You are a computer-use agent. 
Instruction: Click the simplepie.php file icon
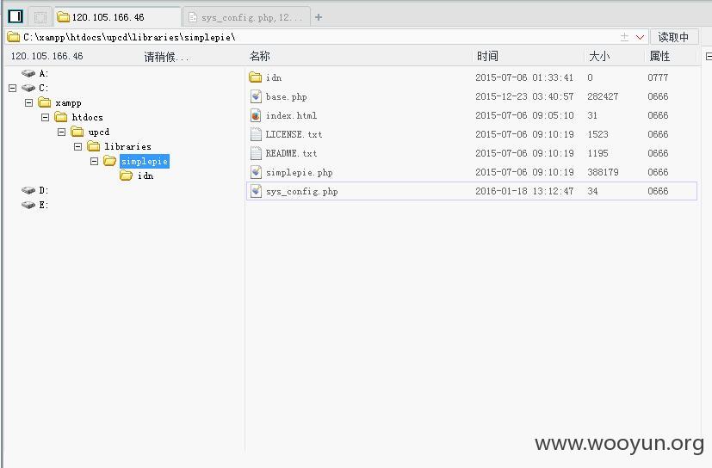256,172
